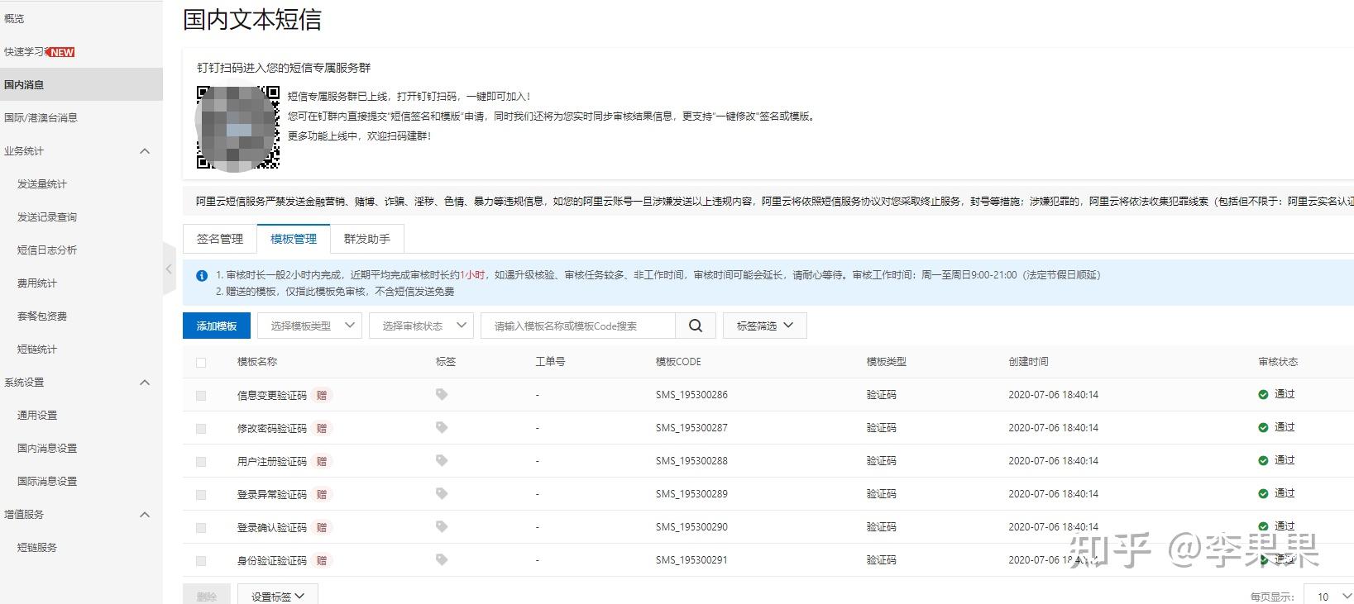The height and width of the screenshot is (604, 1354).
Task: Click tag icon in 用户注册验证码 row
Action: pyautogui.click(x=442, y=461)
